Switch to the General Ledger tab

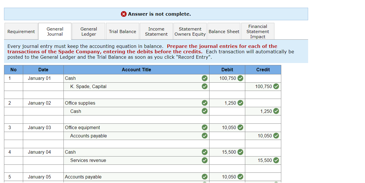pos(89,31)
